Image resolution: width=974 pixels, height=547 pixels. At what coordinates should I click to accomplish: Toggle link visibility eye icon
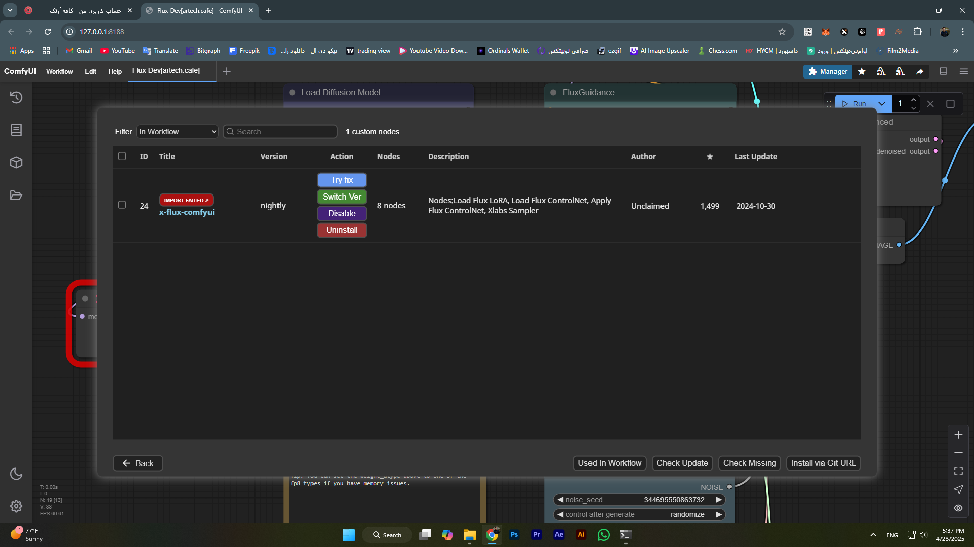tap(958, 508)
